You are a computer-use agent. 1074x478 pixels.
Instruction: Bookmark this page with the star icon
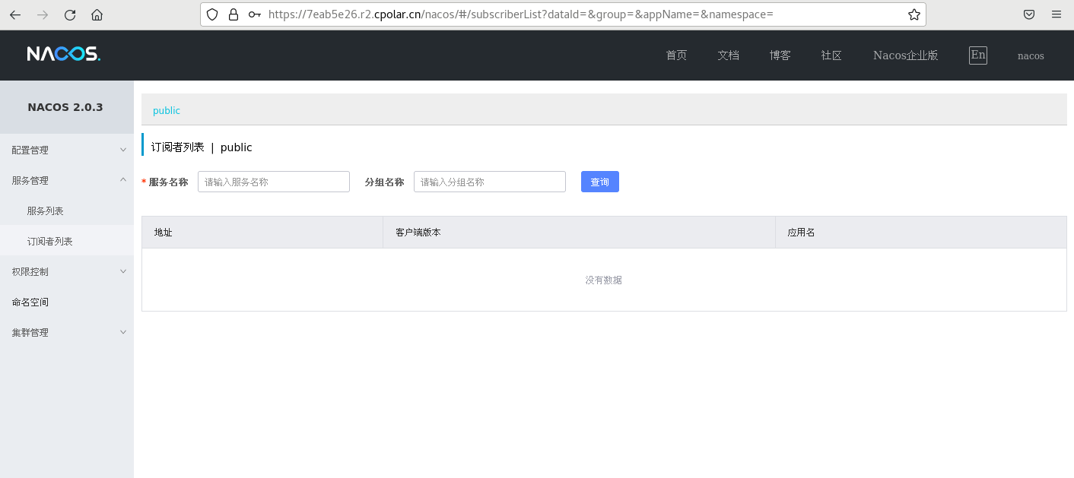click(914, 14)
